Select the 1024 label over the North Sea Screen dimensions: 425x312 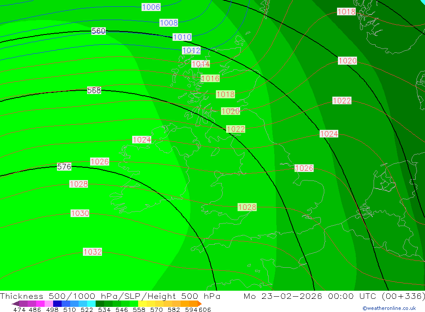click(329, 134)
